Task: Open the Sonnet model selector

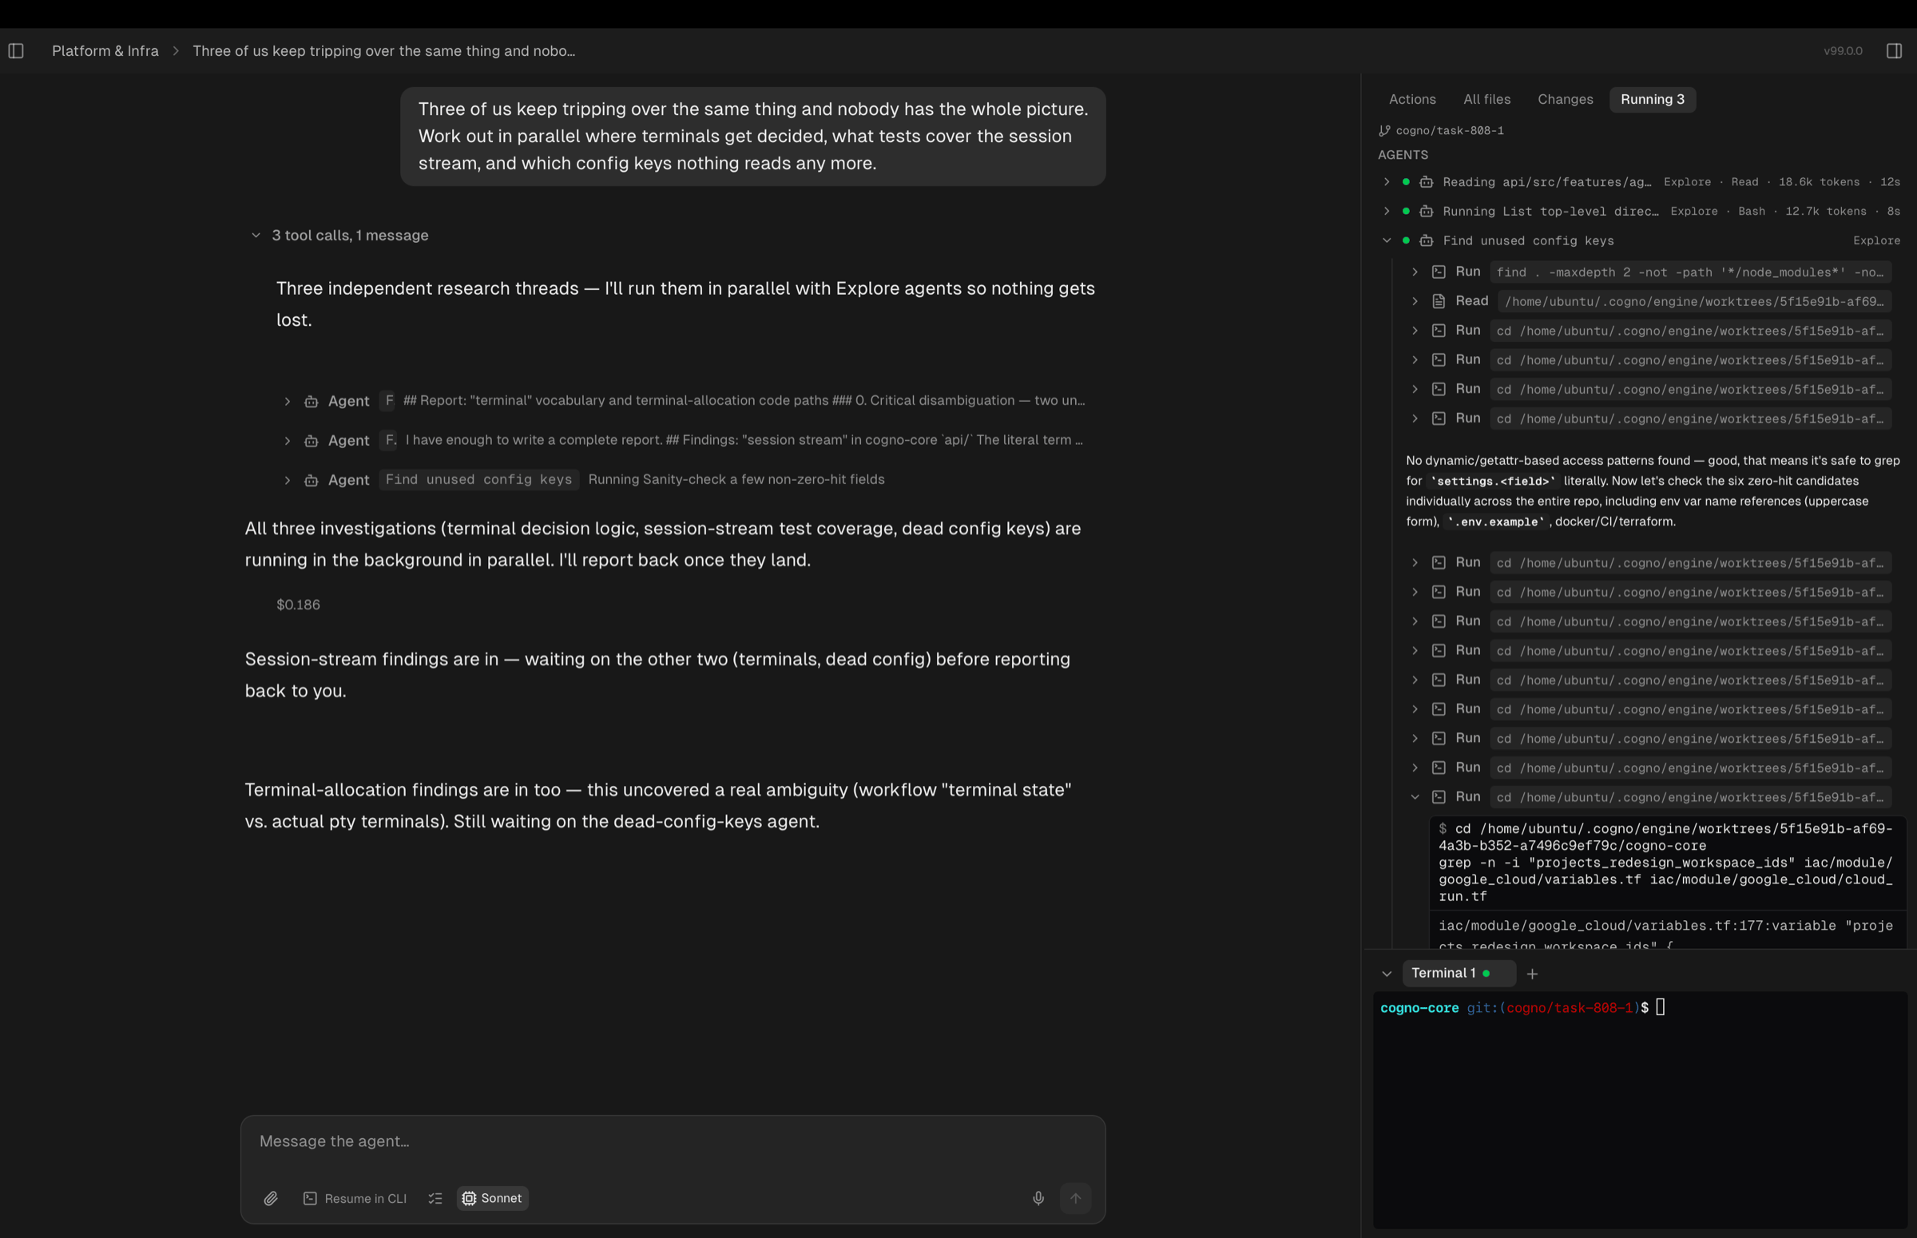Action: point(493,1198)
